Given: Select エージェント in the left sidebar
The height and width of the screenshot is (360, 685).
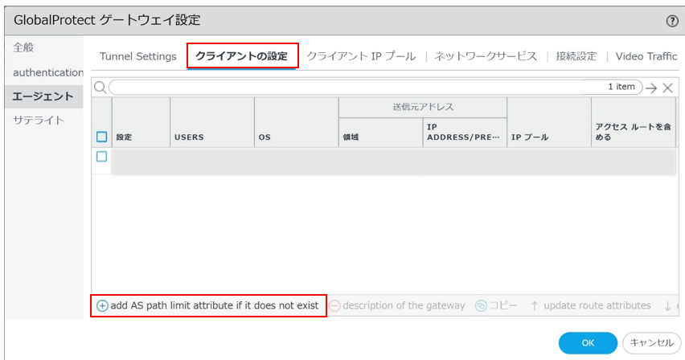Looking at the screenshot, I should tap(43, 96).
